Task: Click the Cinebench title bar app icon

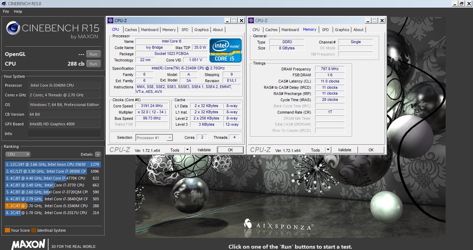Action: 4,3
